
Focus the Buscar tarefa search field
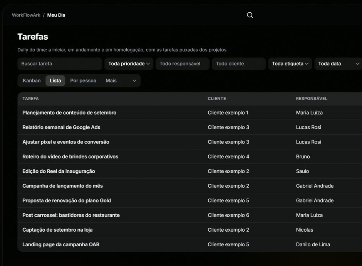click(x=60, y=64)
